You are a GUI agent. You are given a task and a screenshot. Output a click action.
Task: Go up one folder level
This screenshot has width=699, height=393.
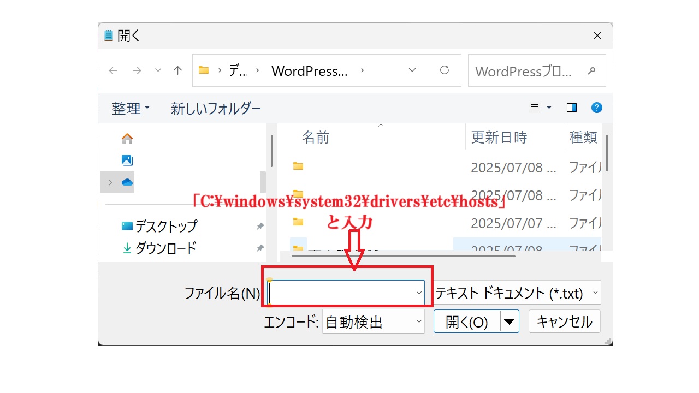pos(177,70)
